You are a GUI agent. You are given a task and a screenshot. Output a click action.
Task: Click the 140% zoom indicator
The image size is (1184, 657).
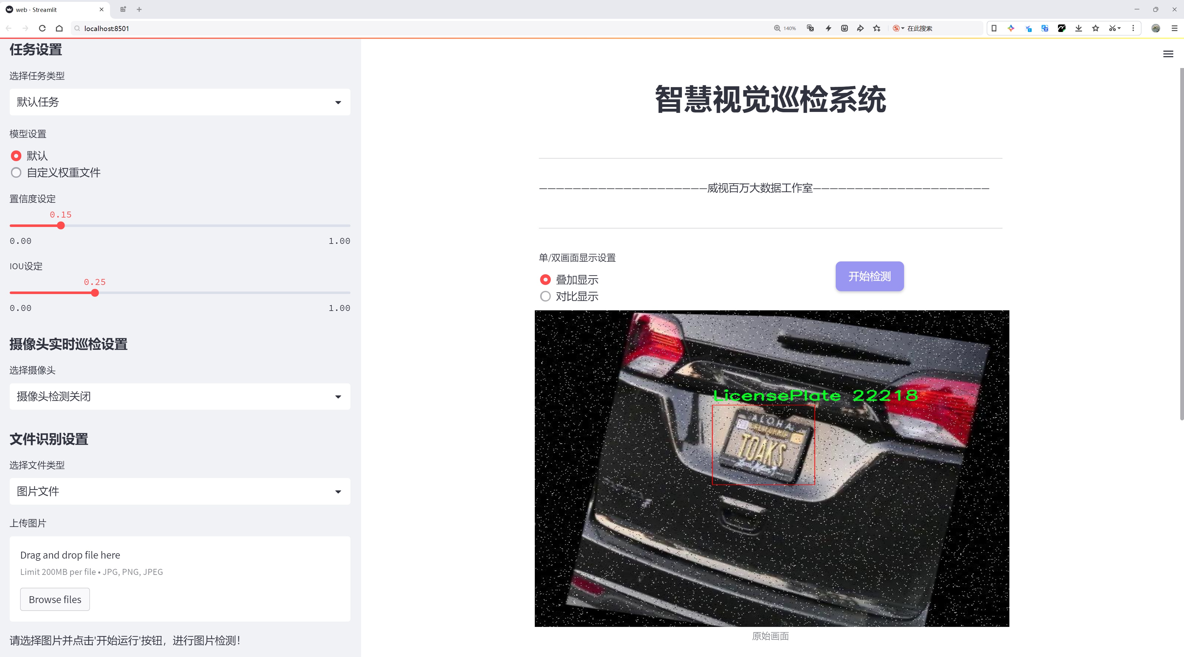point(785,28)
